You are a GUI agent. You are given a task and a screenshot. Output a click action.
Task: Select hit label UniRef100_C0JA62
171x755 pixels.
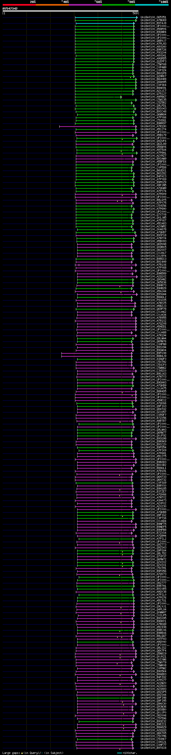[x=153, y=312]
